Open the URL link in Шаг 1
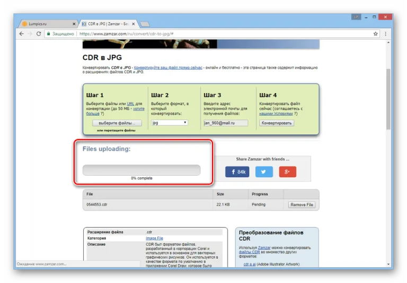 click(x=130, y=104)
